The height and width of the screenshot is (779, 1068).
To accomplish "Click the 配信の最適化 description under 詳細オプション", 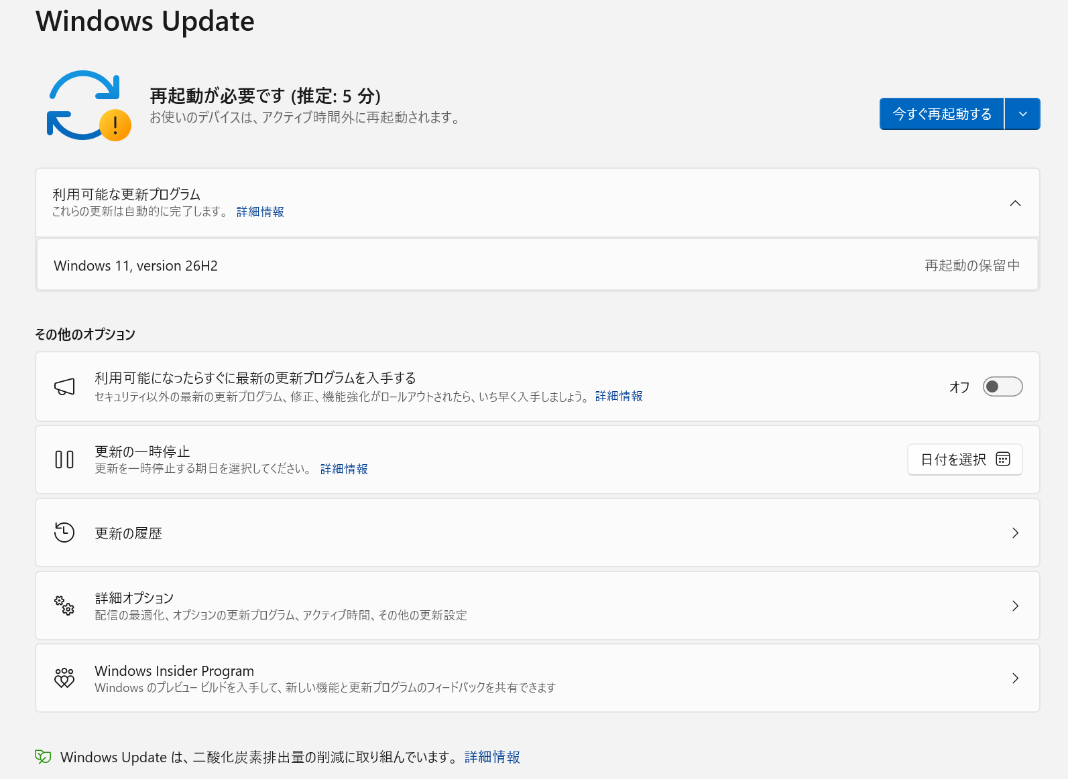I will pyautogui.click(x=281, y=615).
